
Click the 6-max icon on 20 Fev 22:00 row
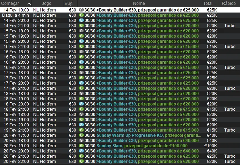click(81, 161)
